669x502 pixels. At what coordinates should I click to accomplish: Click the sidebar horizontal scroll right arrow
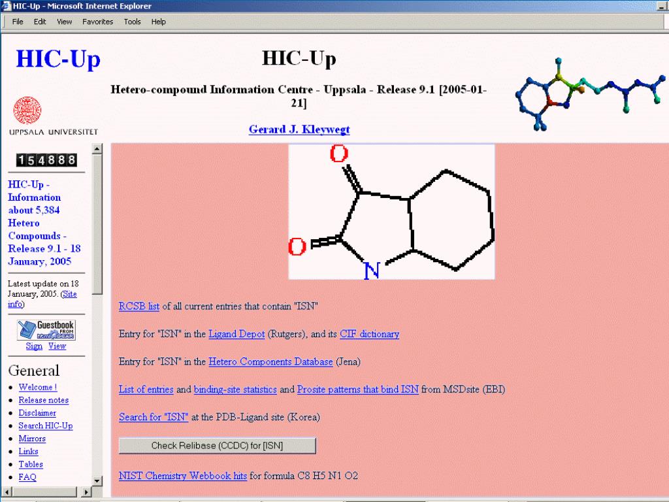coord(86,492)
